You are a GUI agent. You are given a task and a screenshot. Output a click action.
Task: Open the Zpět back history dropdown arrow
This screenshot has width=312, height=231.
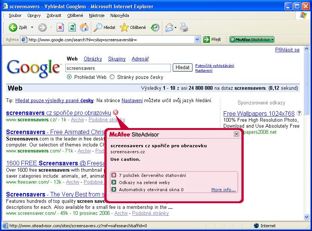coord(32,27)
